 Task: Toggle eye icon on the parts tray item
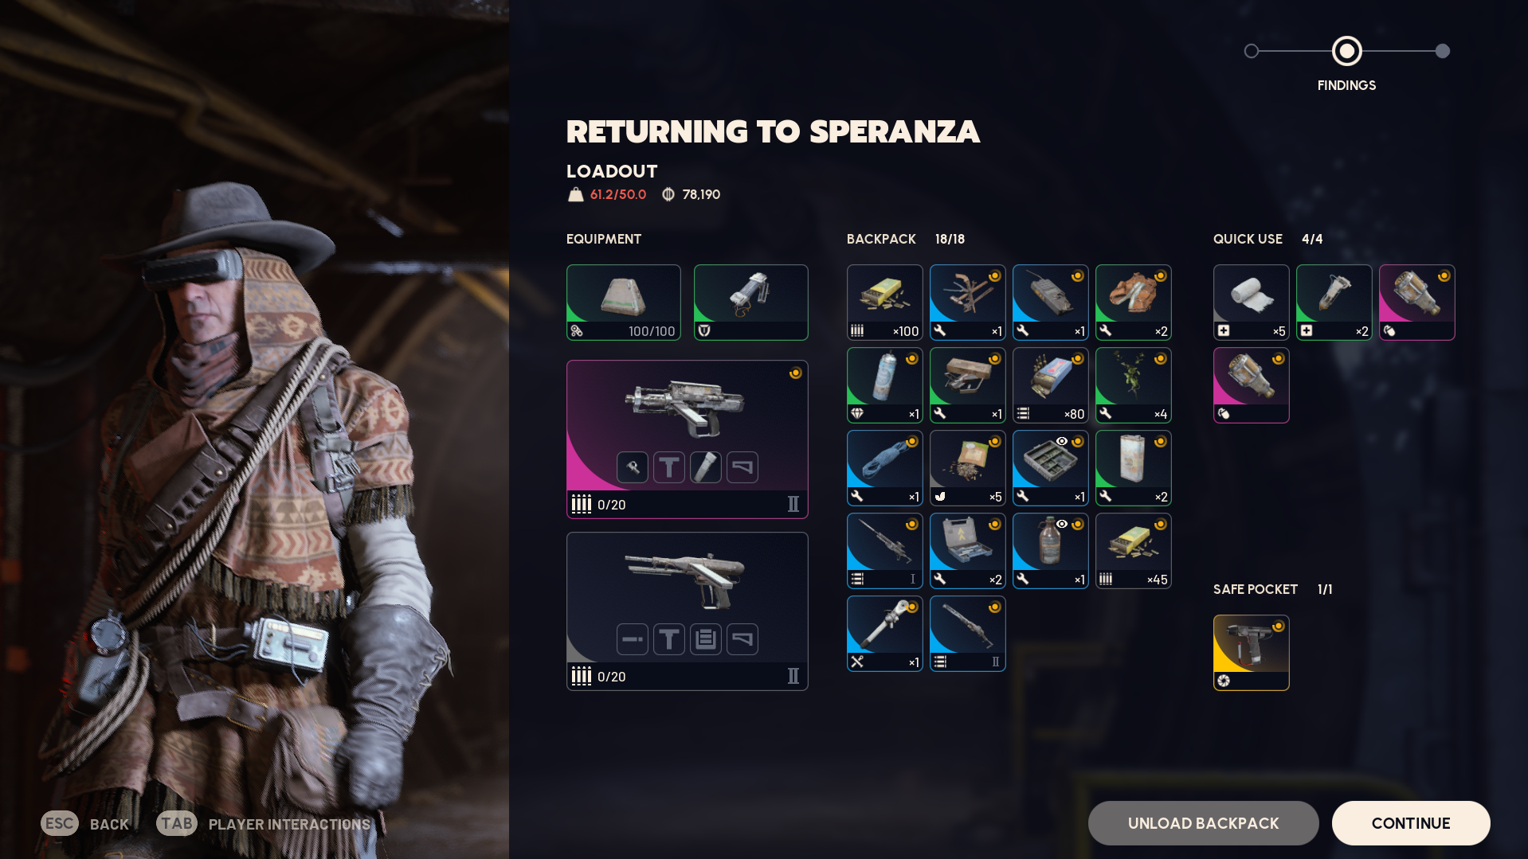click(x=1062, y=441)
